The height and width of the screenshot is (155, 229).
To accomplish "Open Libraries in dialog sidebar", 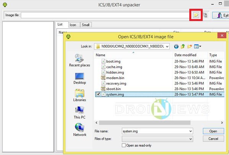I will (x=80, y=95).
